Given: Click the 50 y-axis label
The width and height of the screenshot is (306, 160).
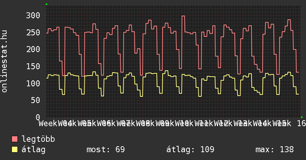Looking at the screenshot, I should pyautogui.click(x=35, y=100).
